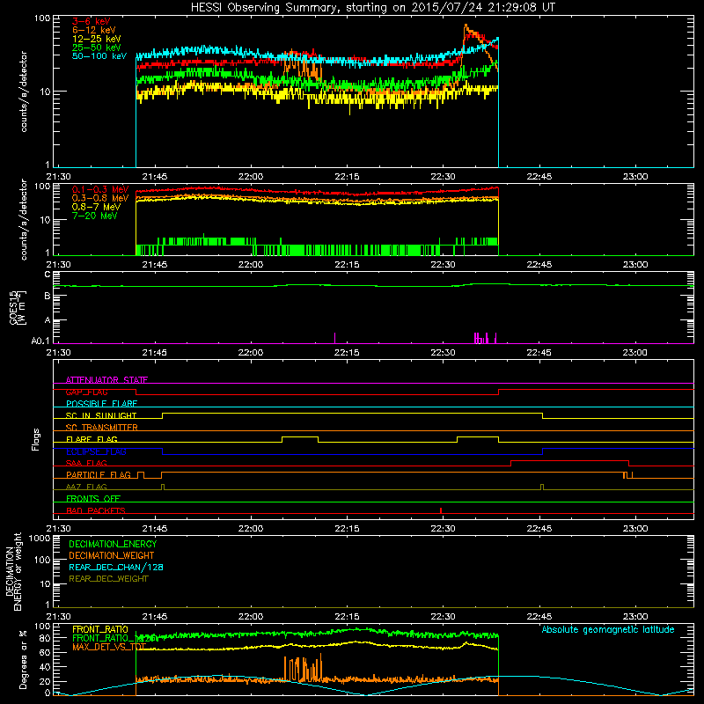
Task: Click the green 25-50 keV legend label
Action: (96, 48)
